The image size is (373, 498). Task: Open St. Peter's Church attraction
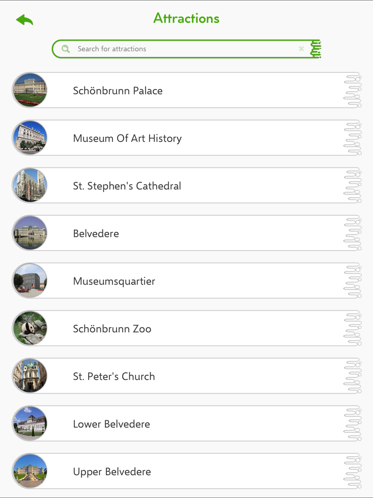tap(187, 376)
